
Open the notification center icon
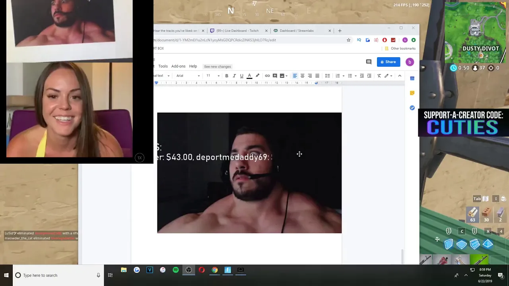501,275
